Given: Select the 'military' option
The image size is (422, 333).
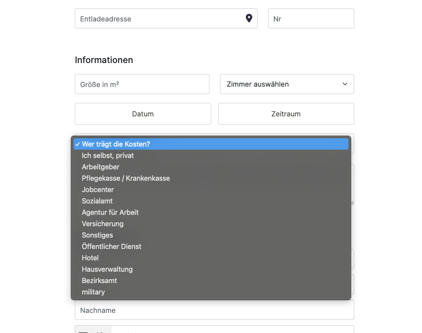Looking at the screenshot, I should tap(211, 292).
